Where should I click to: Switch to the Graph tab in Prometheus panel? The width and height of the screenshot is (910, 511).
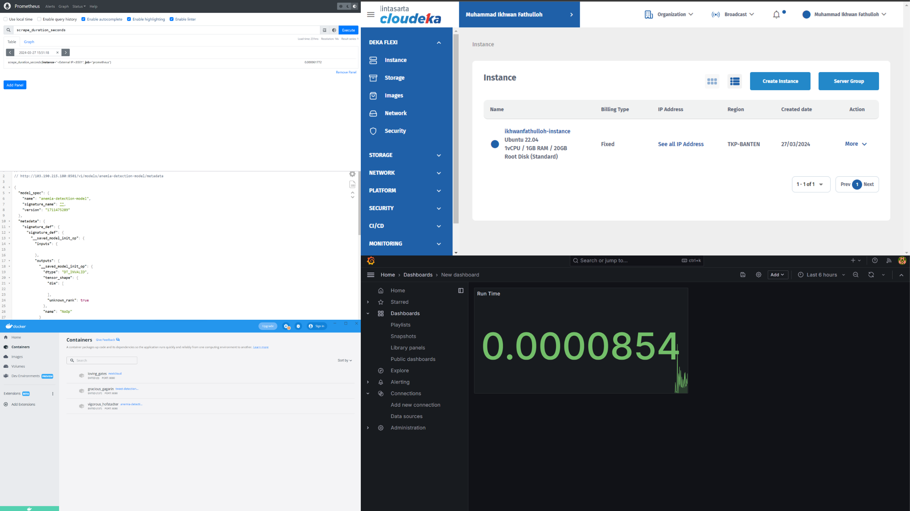(29, 42)
